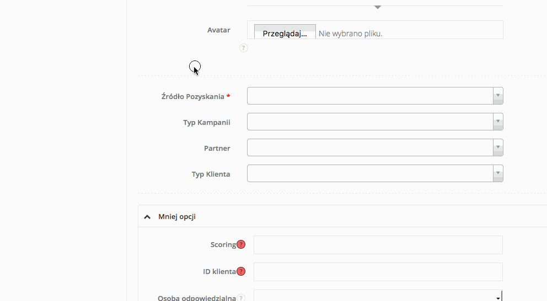Focus the Scoring input field
This screenshot has height=301, width=547.
(x=378, y=245)
